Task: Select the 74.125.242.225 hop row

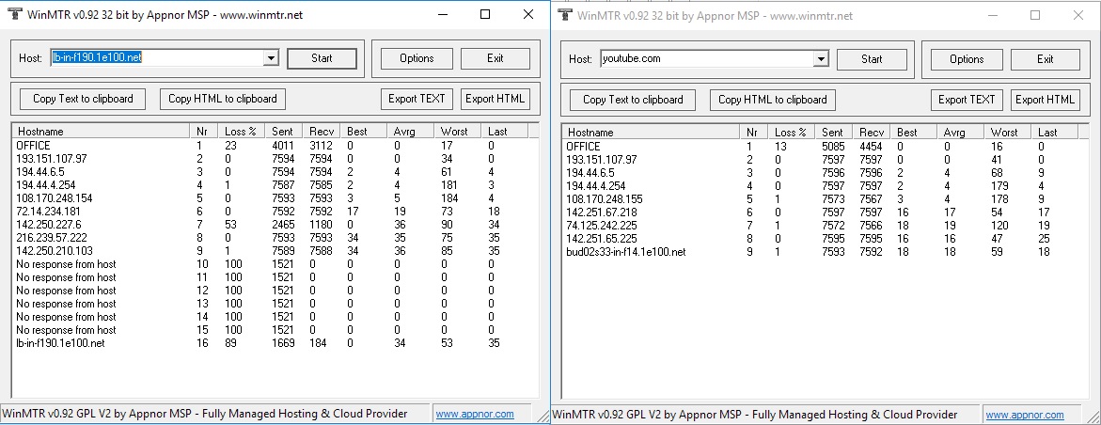Action: click(602, 225)
